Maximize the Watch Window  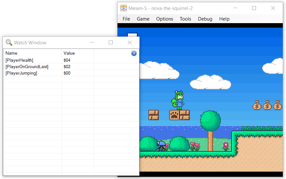point(111,42)
